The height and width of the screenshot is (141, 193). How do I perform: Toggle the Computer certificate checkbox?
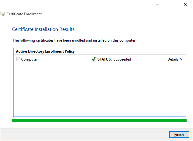pos(18,59)
